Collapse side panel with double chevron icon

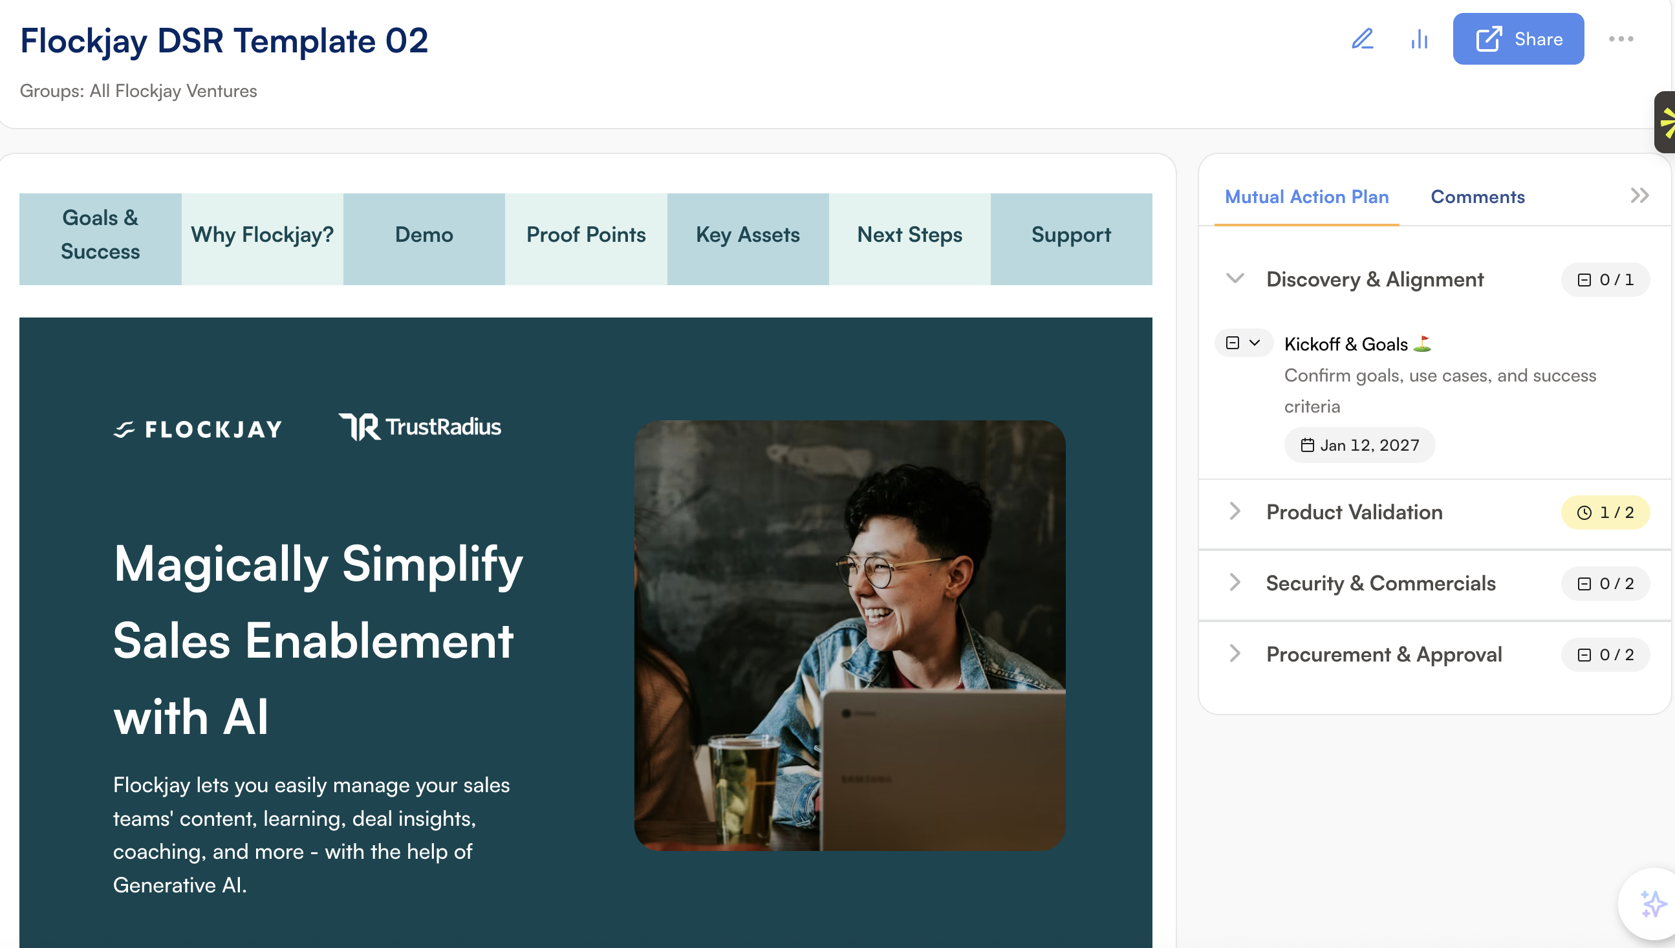pyautogui.click(x=1639, y=195)
